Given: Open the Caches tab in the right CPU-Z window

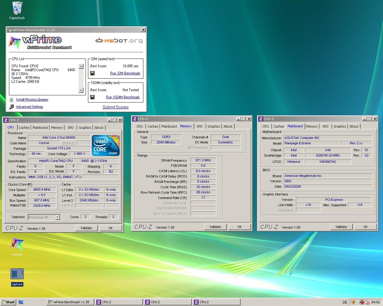Looking at the screenshot, I should (x=279, y=126).
